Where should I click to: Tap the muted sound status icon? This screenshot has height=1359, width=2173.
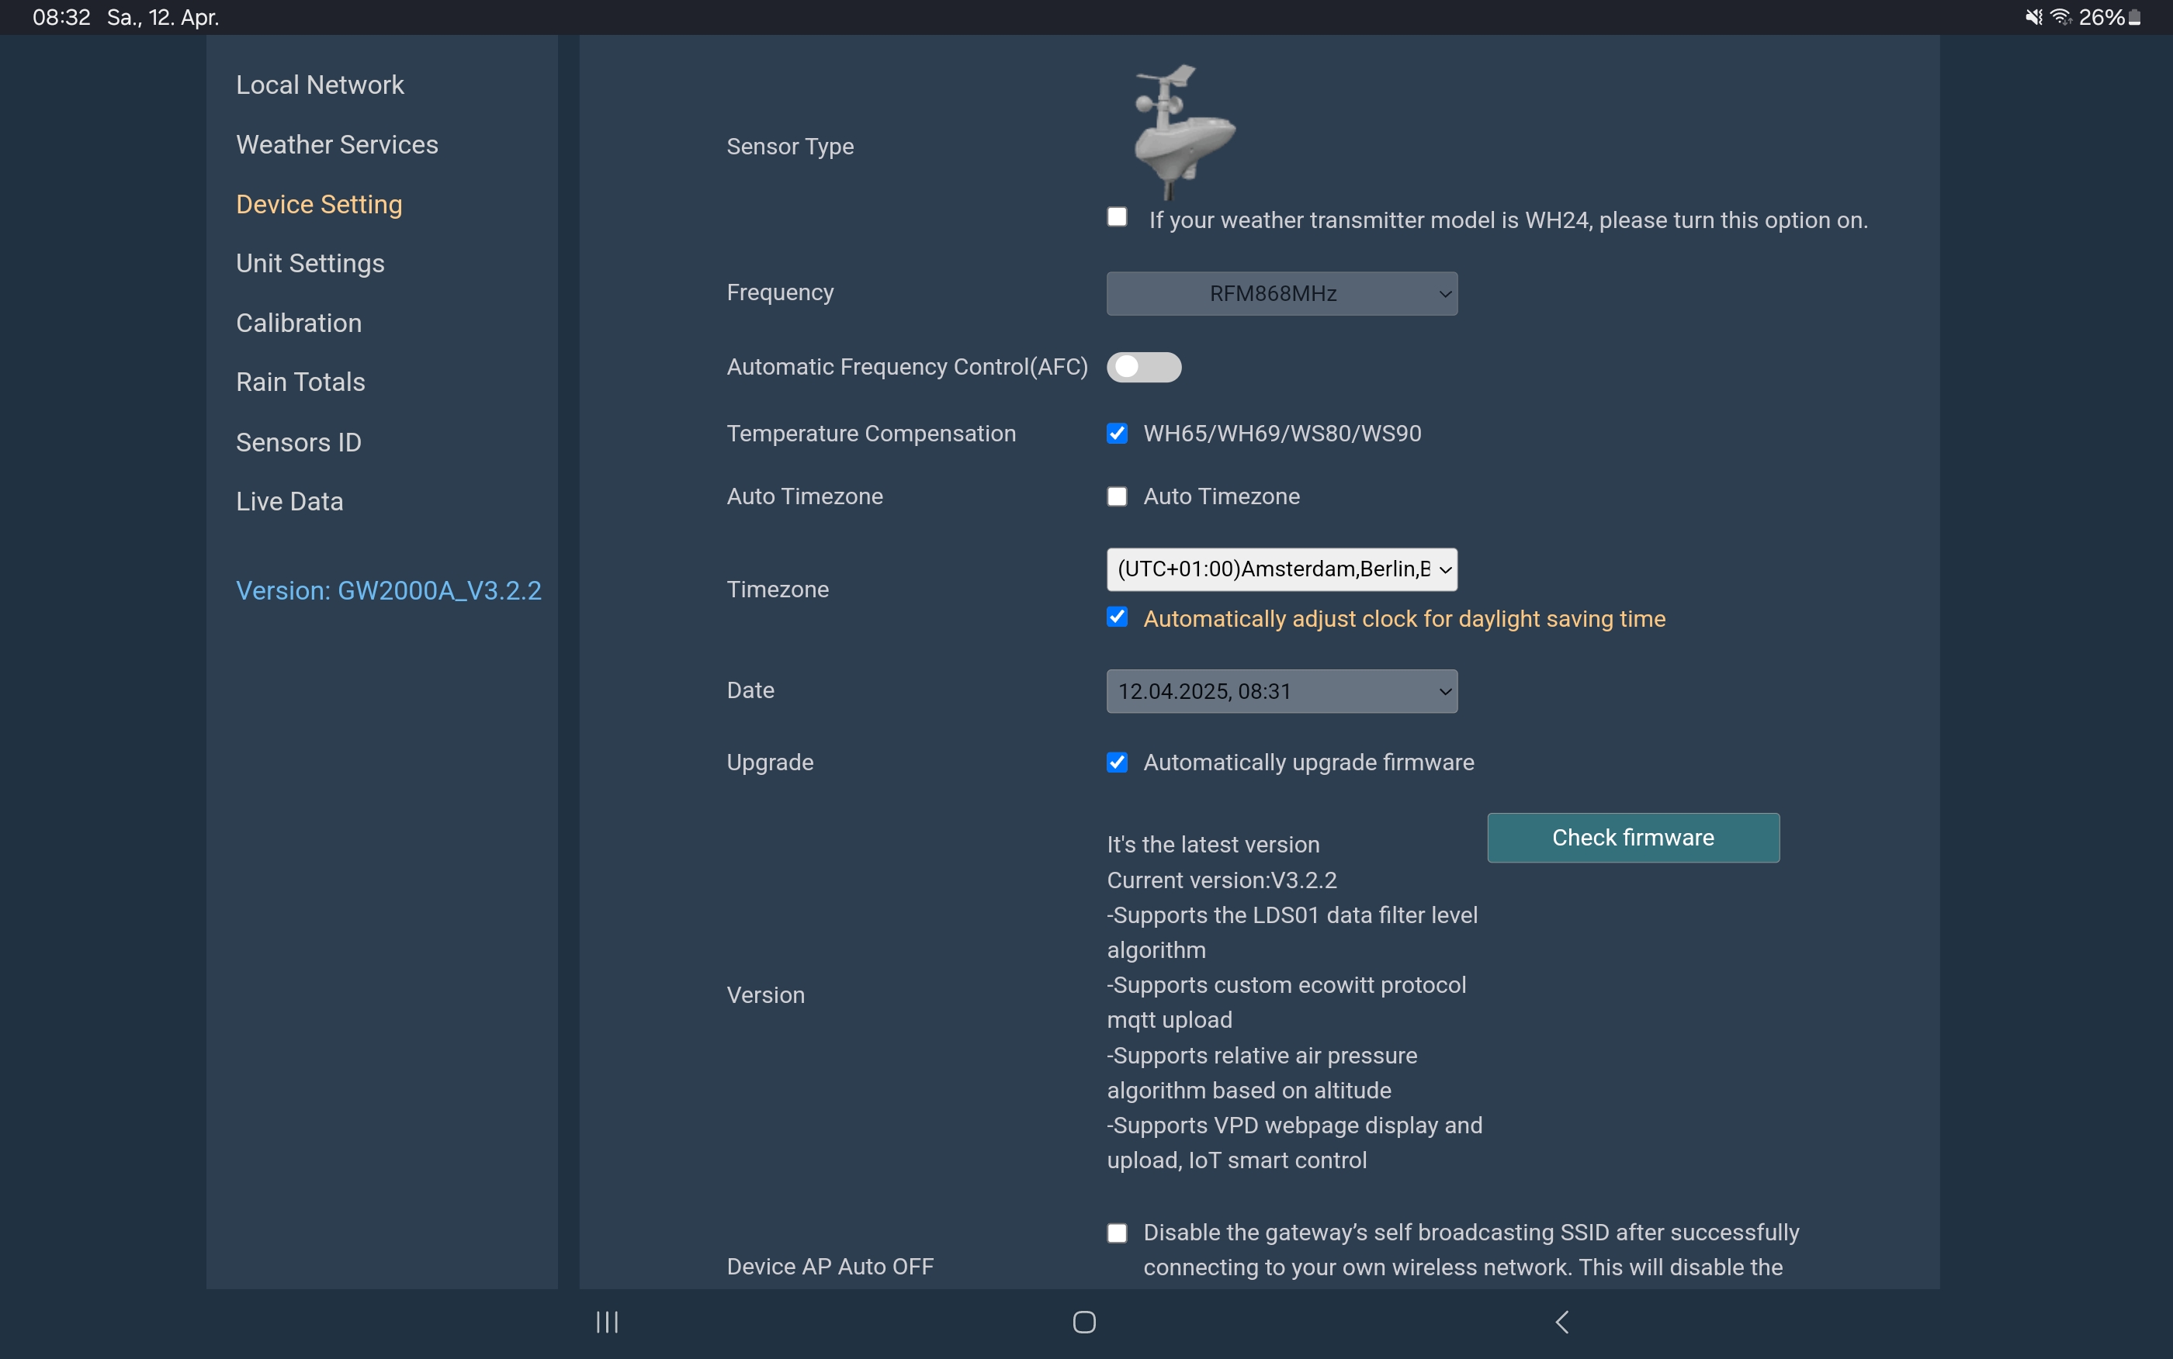coord(2033,17)
